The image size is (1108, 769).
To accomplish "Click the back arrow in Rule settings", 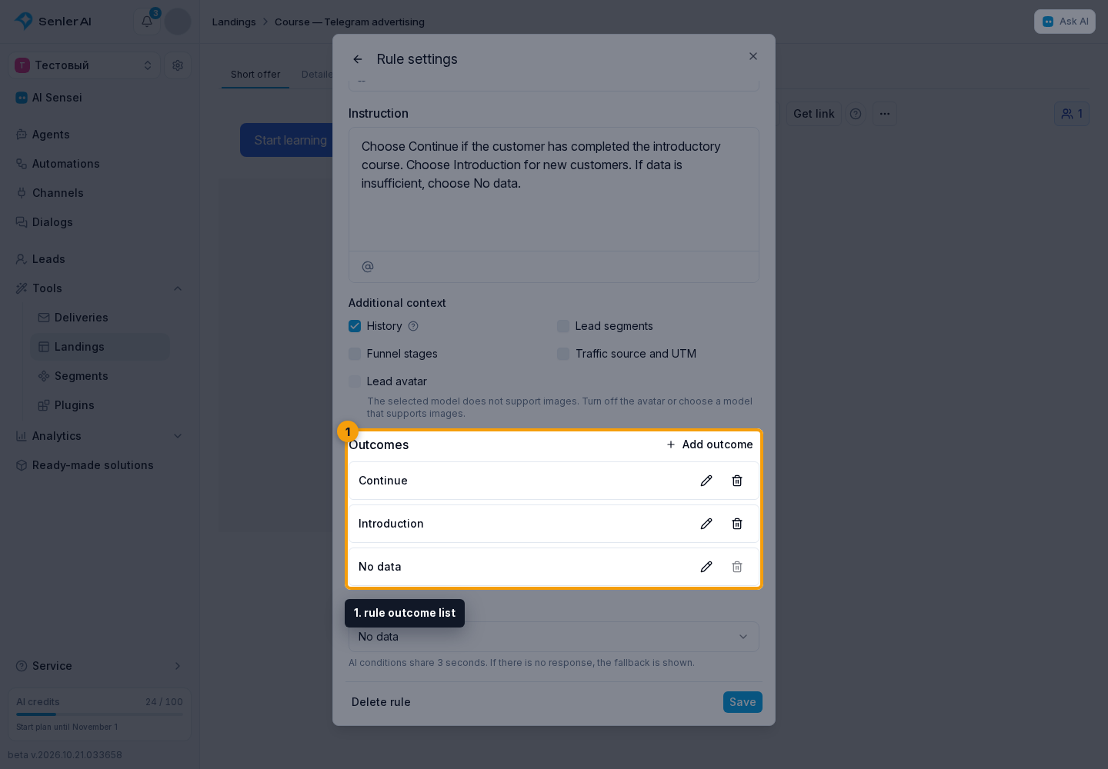I will (358, 59).
